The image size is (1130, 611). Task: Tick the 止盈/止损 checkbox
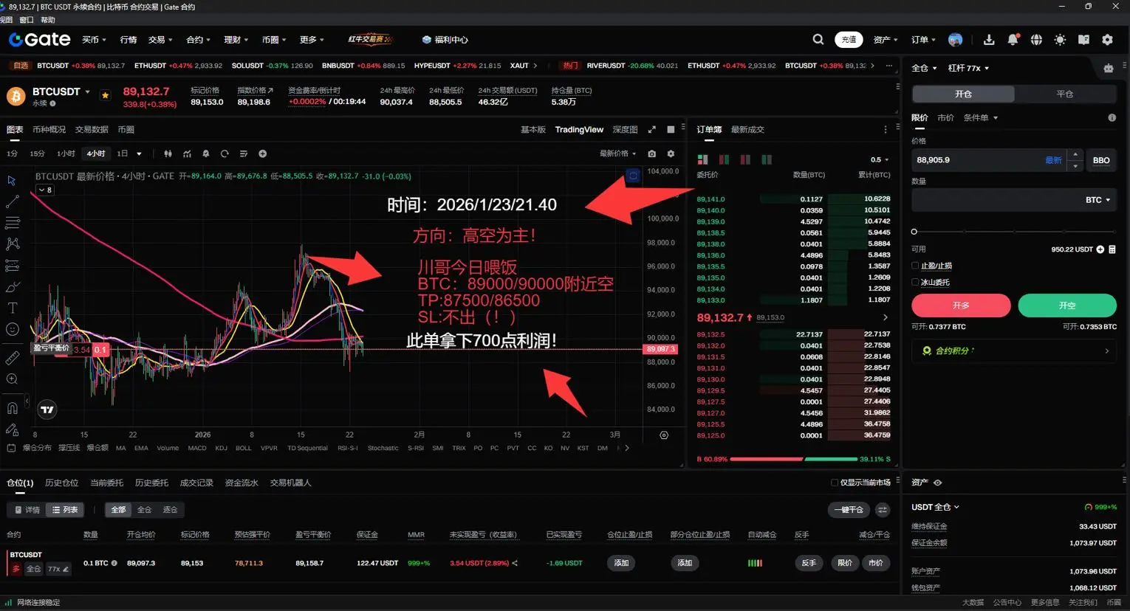pyautogui.click(x=915, y=266)
